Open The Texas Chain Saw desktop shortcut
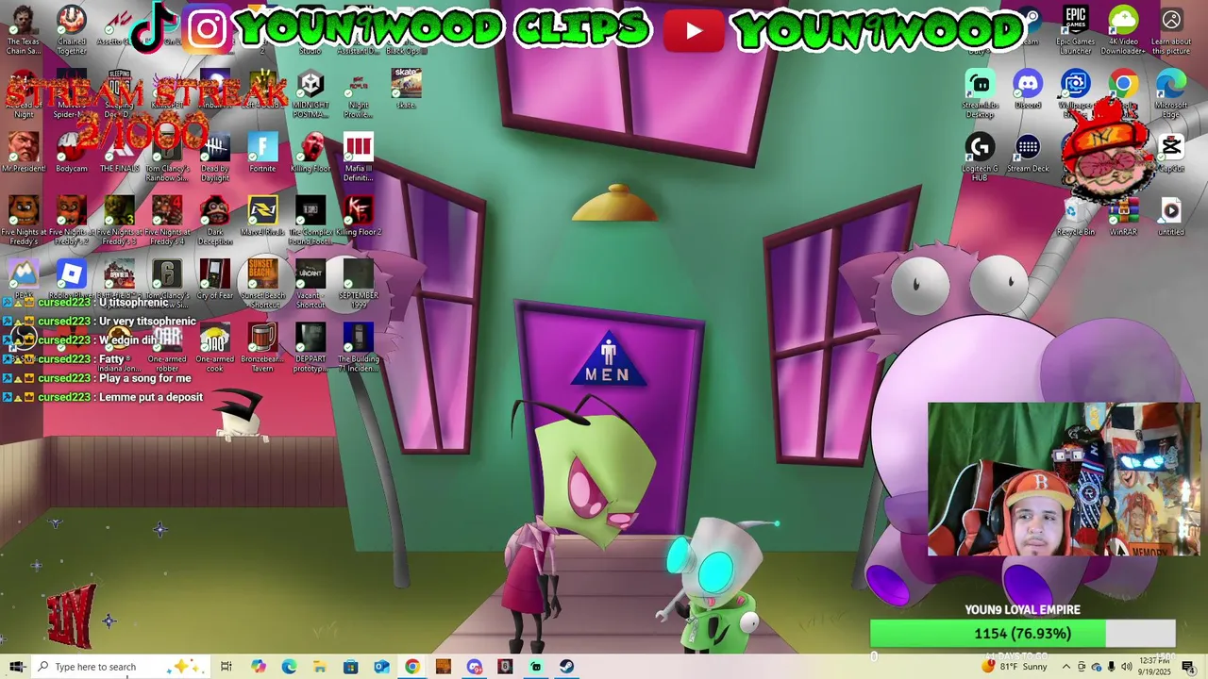This screenshot has width=1208, height=679. click(x=24, y=31)
